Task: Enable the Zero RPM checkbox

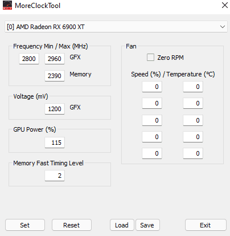Action: [x=150, y=57]
